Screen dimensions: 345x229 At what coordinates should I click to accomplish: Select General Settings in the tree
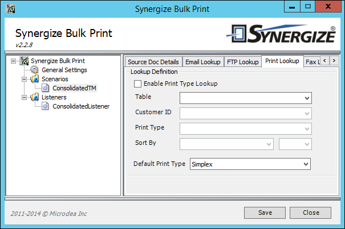64,70
